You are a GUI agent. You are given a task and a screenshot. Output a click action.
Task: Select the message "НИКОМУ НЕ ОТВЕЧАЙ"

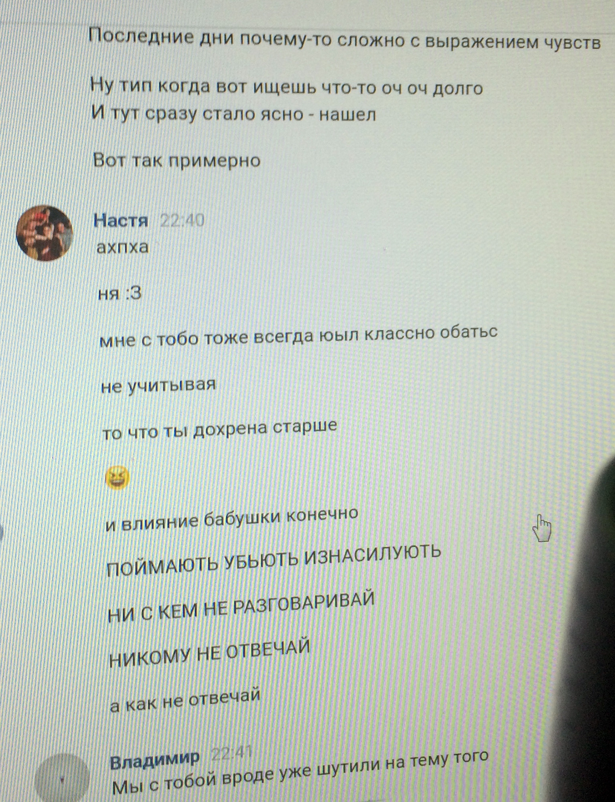point(210,653)
